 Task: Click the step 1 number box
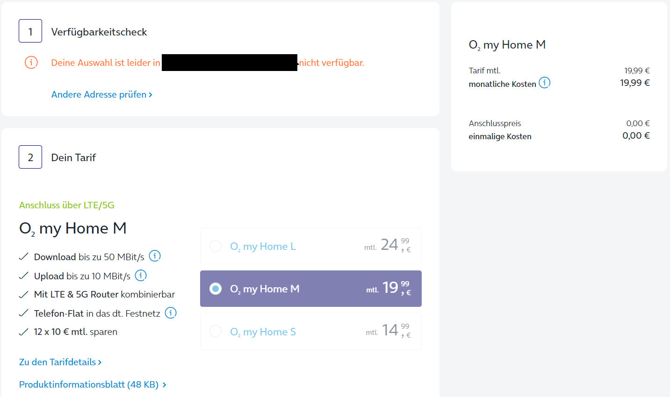click(x=30, y=31)
